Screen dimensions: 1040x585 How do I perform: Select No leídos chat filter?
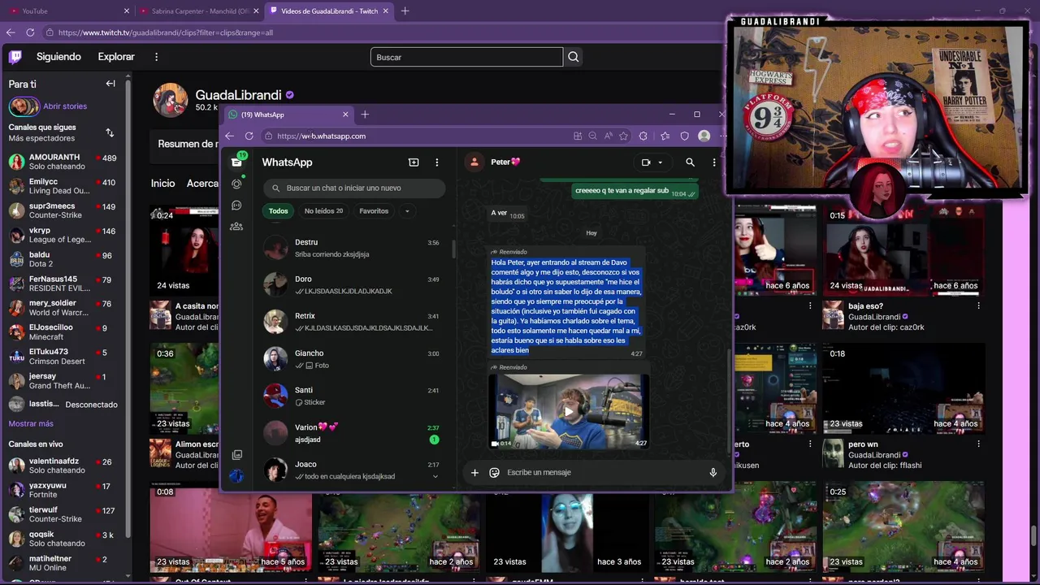(323, 211)
